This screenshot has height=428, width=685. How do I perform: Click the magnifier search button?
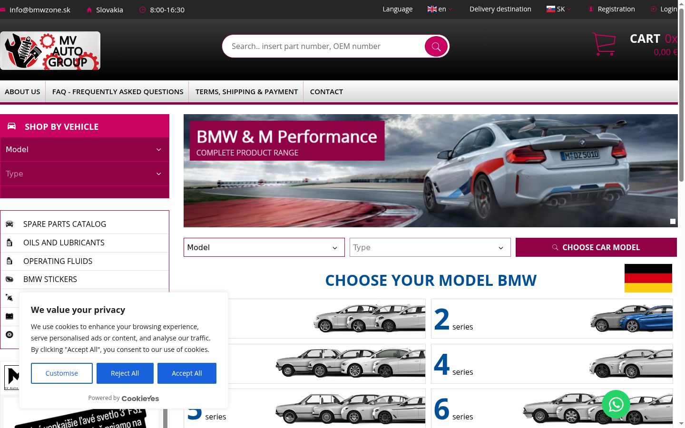436,46
